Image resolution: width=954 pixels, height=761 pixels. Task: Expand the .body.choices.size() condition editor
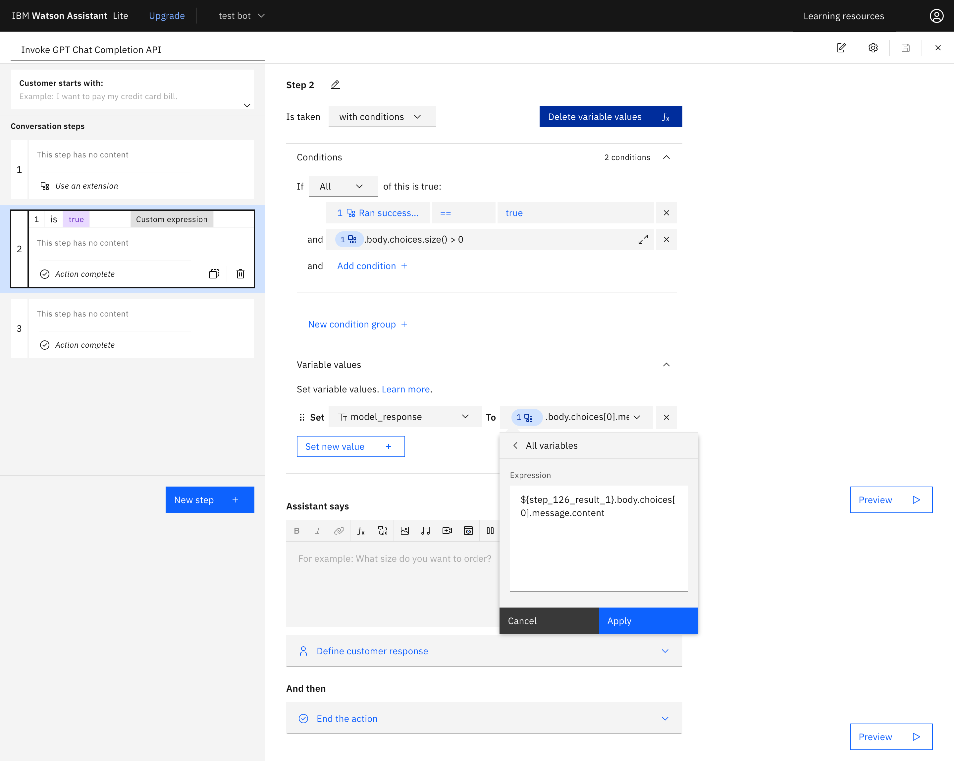[643, 240]
